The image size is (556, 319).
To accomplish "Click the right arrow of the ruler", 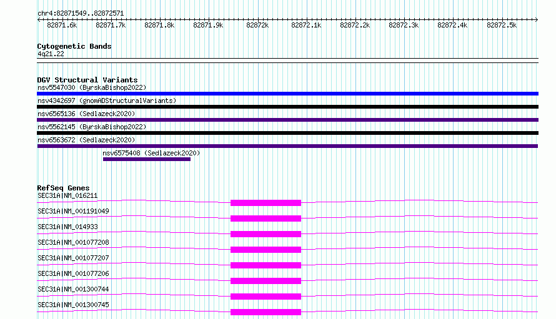I will click(537, 19).
